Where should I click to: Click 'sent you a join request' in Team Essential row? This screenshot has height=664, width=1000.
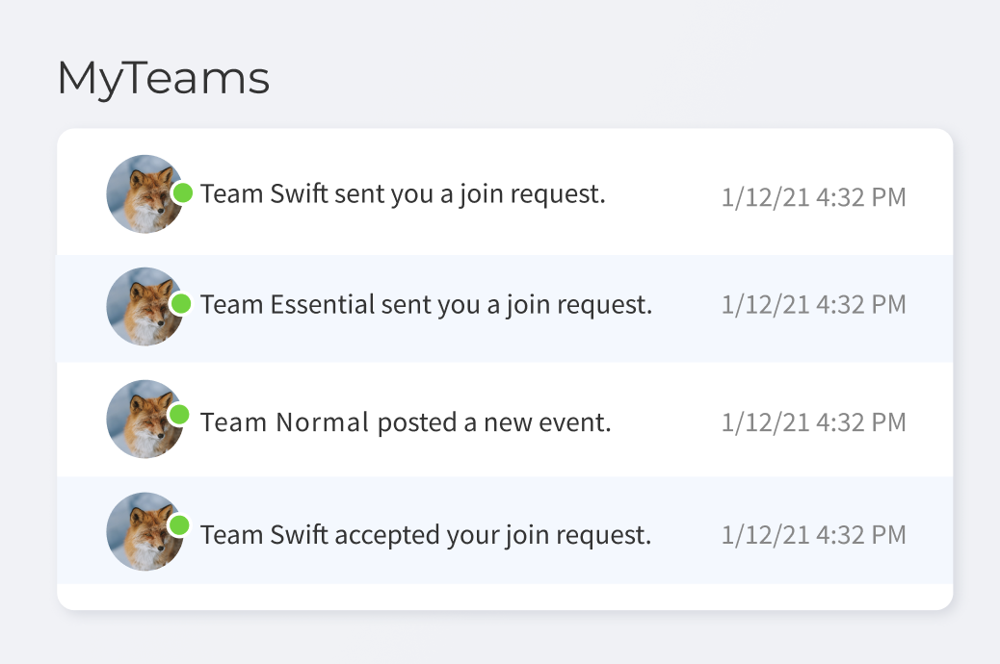click(x=516, y=305)
